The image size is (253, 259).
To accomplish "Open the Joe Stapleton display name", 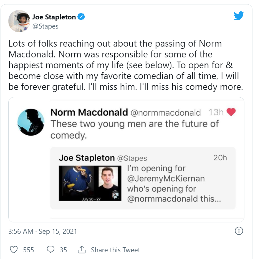I will 54,17.
